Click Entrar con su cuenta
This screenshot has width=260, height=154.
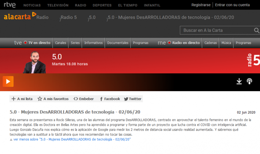click(x=232, y=5)
